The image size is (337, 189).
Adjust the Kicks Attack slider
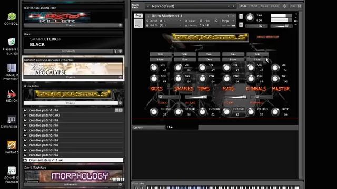click(x=170, y=97)
